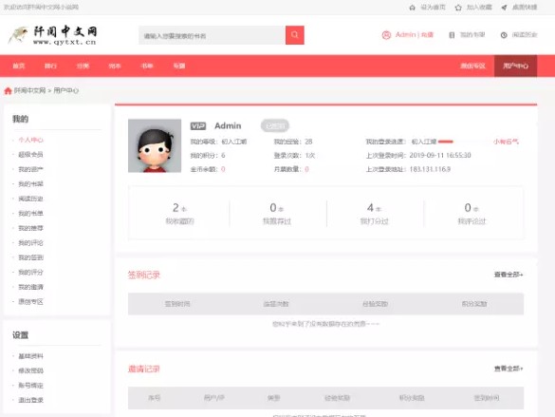Open the 排行 tab in navigation bar
The width and height of the screenshot is (555, 417).
(x=50, y=66)
